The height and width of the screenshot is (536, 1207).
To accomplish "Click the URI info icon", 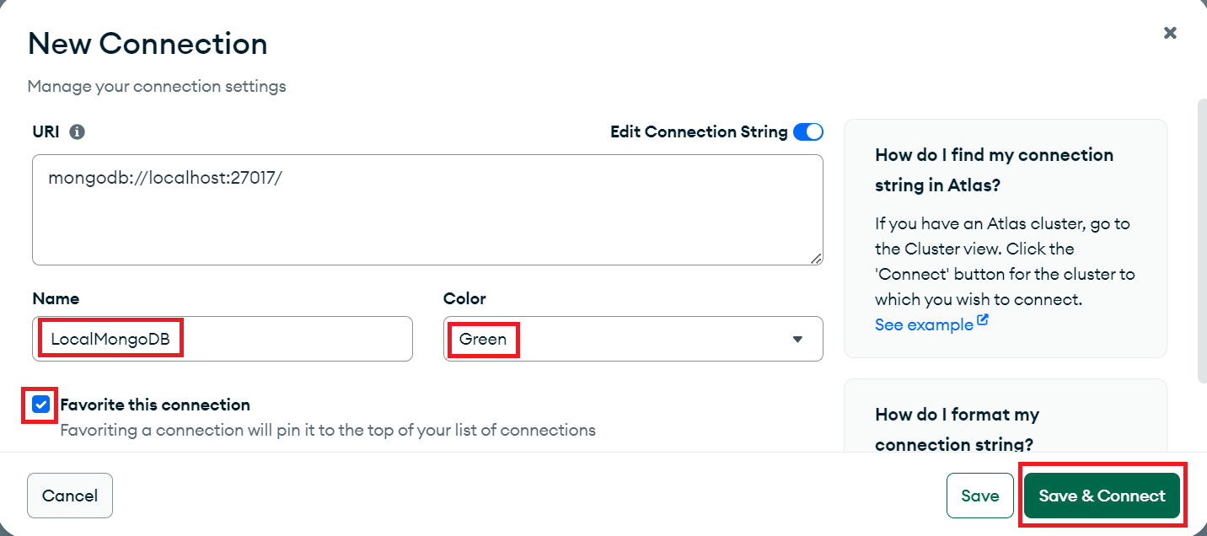I will (x=78, y=132).
